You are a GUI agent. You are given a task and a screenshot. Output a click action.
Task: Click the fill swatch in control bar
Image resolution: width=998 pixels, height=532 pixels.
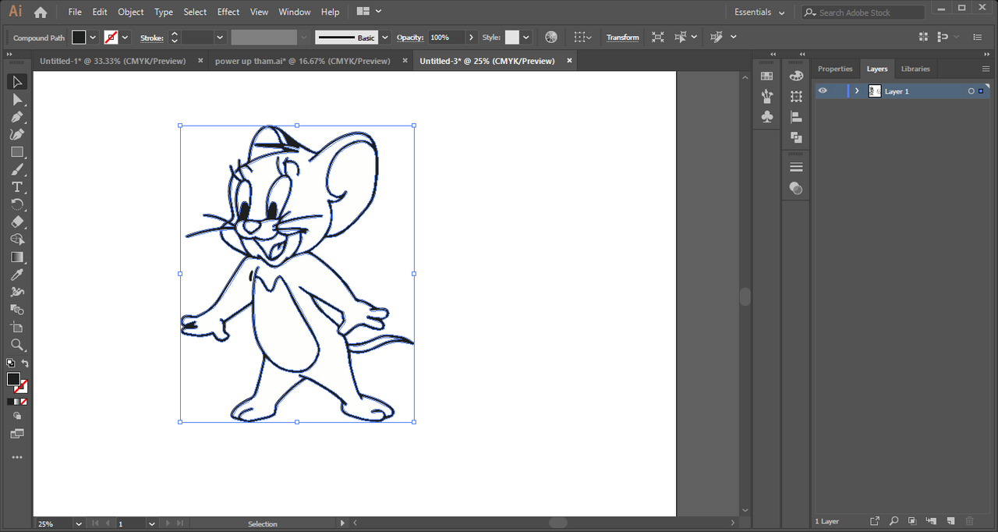click(x=79, y=37)
